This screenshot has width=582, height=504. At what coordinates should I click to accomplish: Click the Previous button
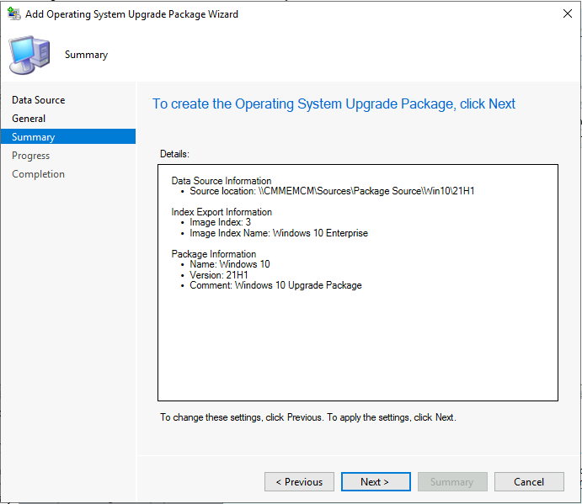pos(299,482)
